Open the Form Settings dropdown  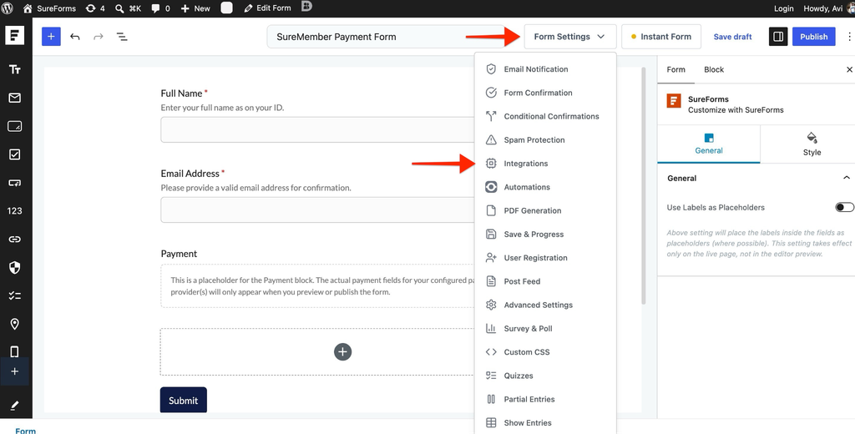(569, 37)
